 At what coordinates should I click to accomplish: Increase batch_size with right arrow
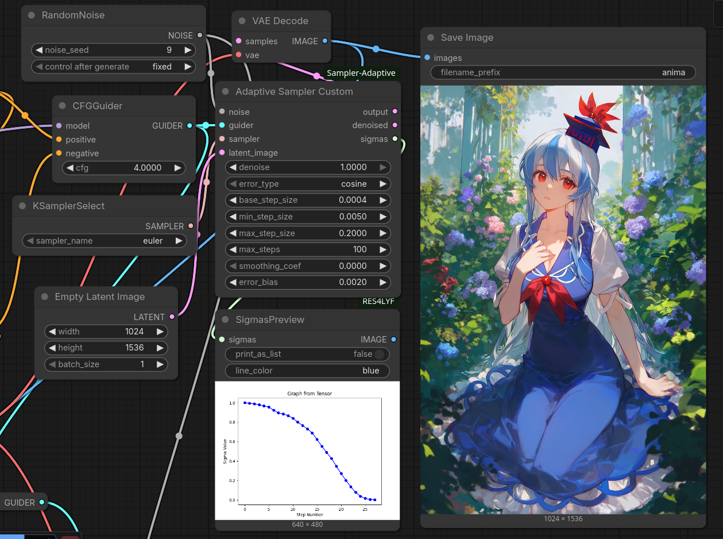point(160,364)
